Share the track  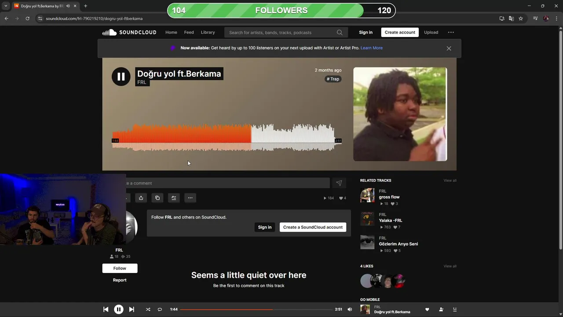pyautogui.click(x=141, y=198)
